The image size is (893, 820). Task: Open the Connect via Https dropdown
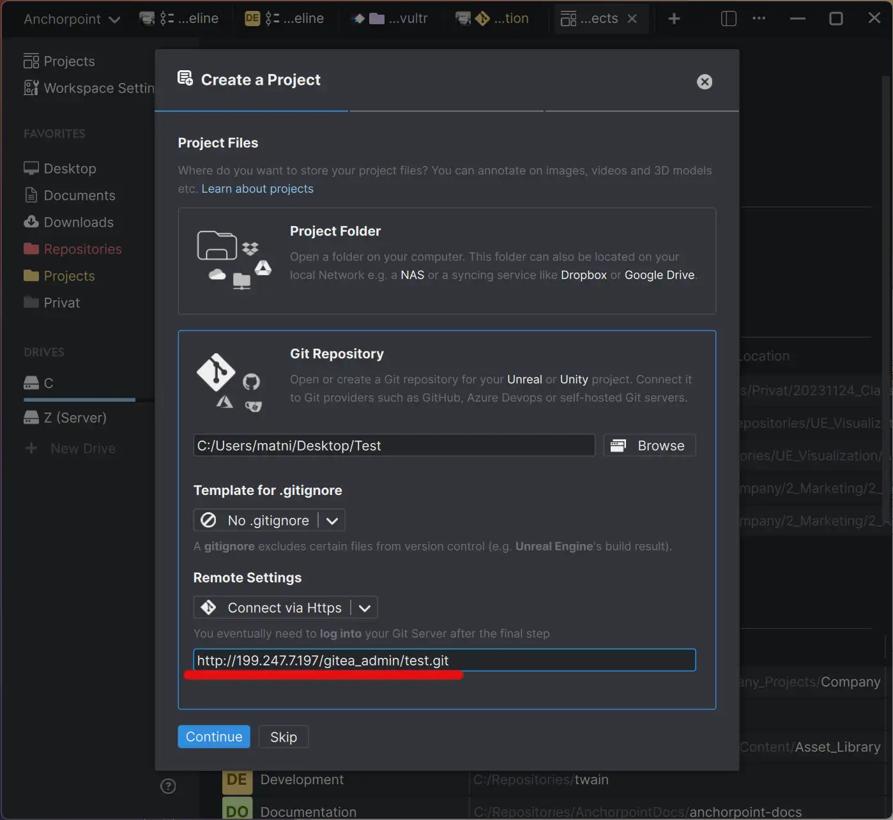(x=365, y=607)
